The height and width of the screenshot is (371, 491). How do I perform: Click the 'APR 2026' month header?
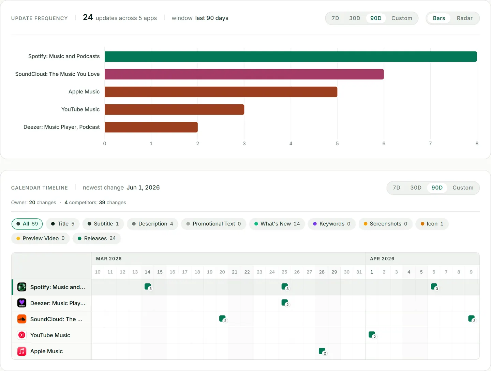[382, 259]
